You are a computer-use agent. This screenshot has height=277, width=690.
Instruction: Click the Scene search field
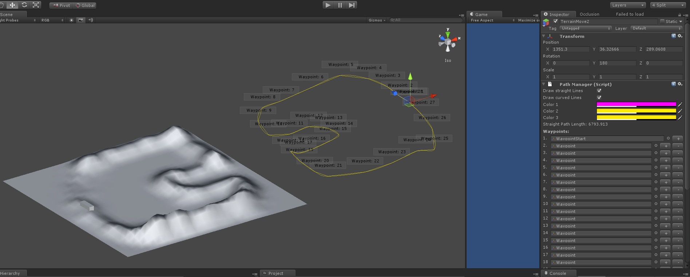[425, 20]
